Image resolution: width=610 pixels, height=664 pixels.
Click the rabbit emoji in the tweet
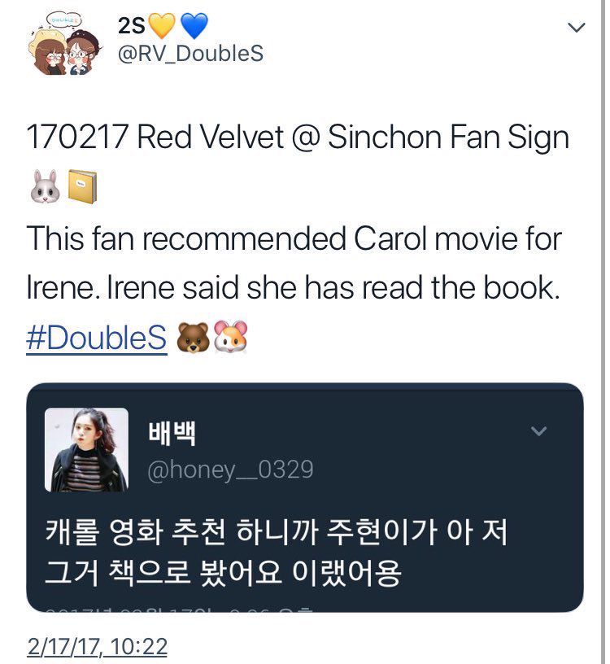pyautogui.click(x=45, y=187)
